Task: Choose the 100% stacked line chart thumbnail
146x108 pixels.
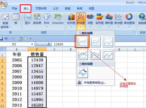Action: [x=108, y=42]
